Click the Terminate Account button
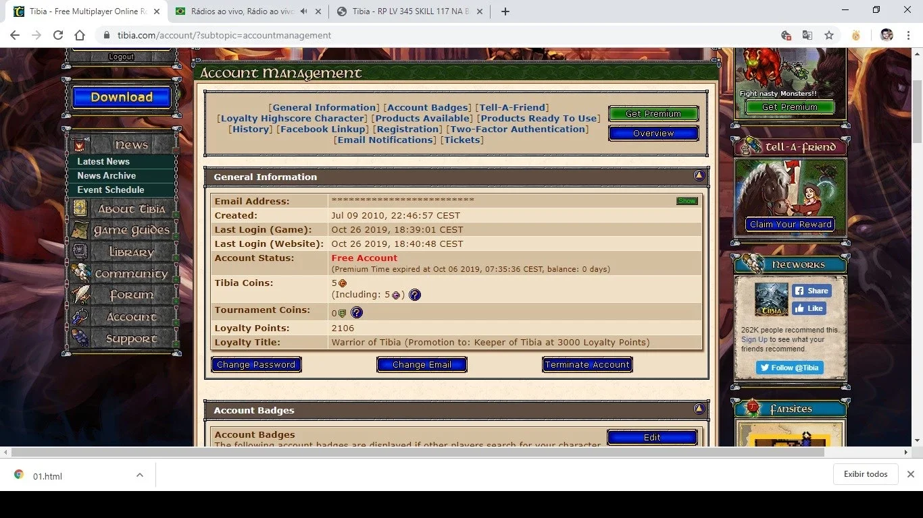This screenshot has height=518, width=923. (x=587, y=365)
